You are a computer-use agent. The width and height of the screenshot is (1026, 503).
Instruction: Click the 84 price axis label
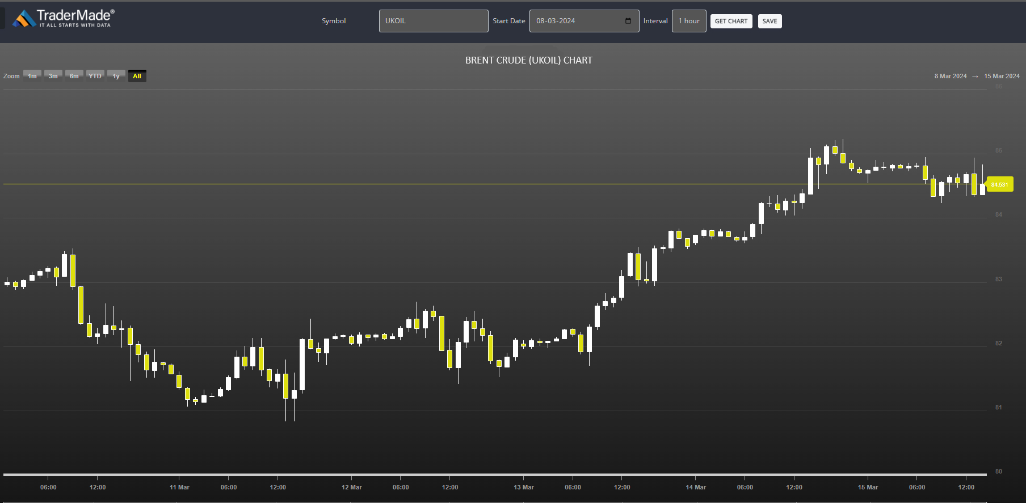[999, 214]
